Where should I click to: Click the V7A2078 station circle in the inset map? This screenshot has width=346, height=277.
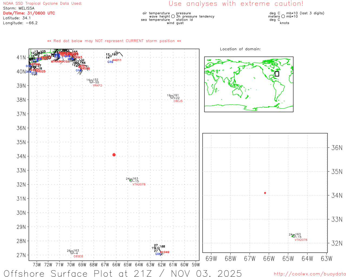294,236
